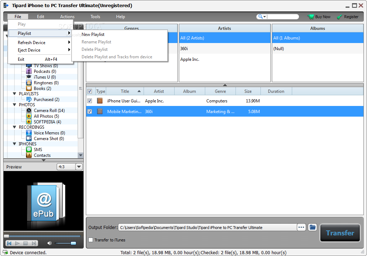Viewport: 367px width, 256px height.
Task: Click the device connected status icon
Action: [5, 252]
